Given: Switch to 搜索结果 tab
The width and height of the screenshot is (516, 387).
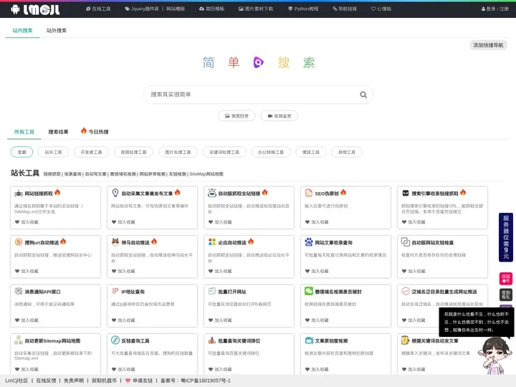Looking at the screenshot, I should click(x=58, y=132).
